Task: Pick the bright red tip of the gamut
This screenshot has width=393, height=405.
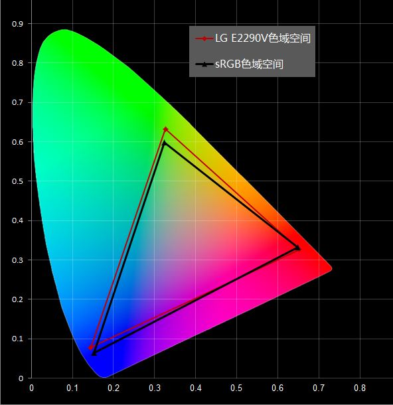Action: [x=323, y=269]
